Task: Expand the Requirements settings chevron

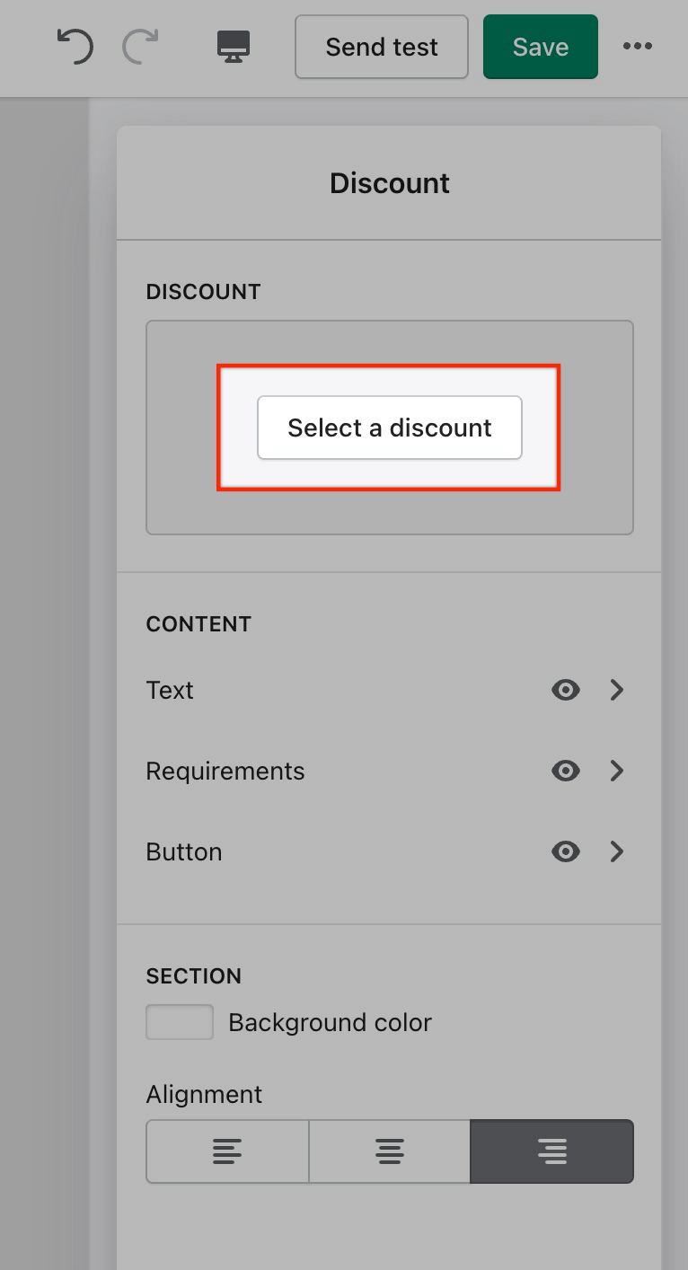Action: coord(617,771)
